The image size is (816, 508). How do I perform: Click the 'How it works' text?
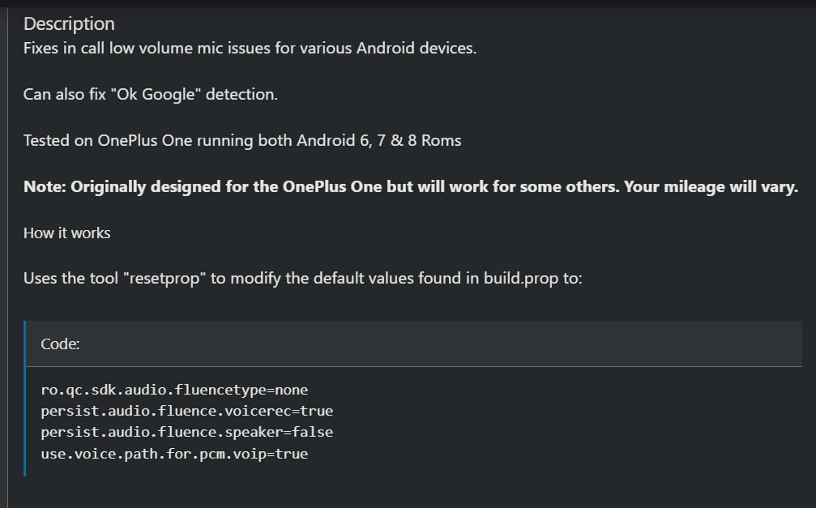pyautogui.click(x=66, y=233)
